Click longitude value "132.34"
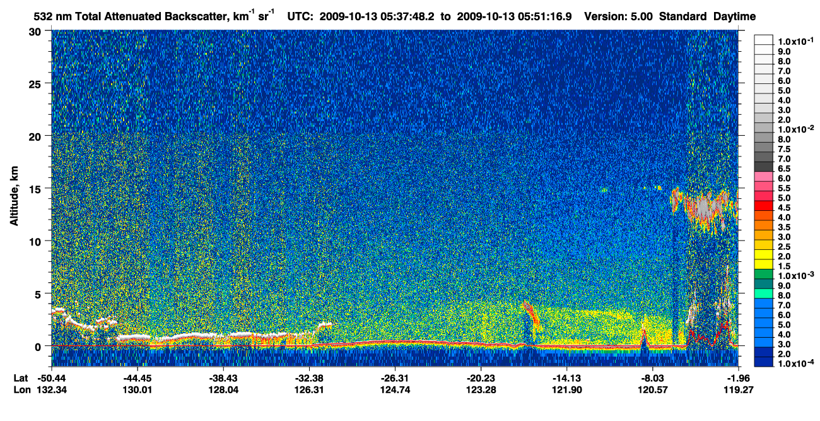 pos(52,389)
